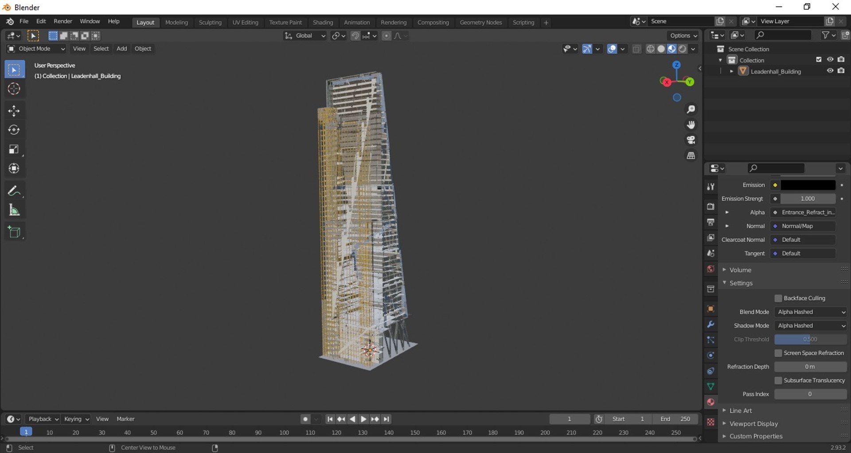Expand the Volume panel
The image size is (851, 453).
click(x=740, y=270)
